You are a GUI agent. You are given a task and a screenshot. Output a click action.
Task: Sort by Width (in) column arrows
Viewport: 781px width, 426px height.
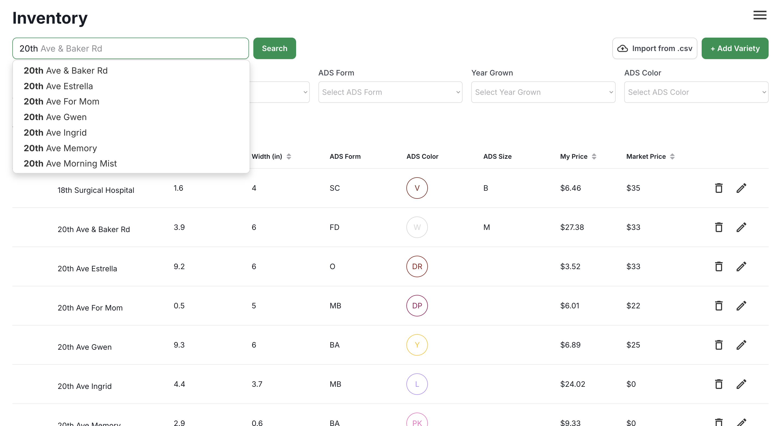point(289,157)
